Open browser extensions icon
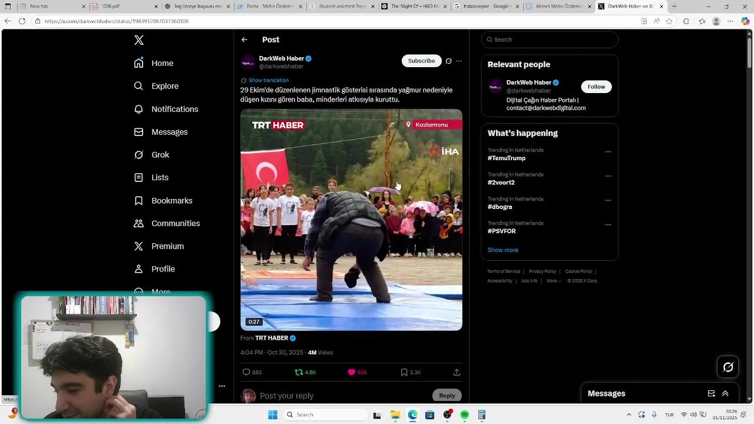This screenshot has height=424, width=754. [686, 21]
